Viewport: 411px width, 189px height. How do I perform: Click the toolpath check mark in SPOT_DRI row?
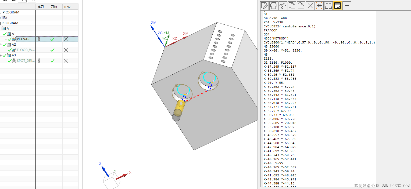coord(52,61)
